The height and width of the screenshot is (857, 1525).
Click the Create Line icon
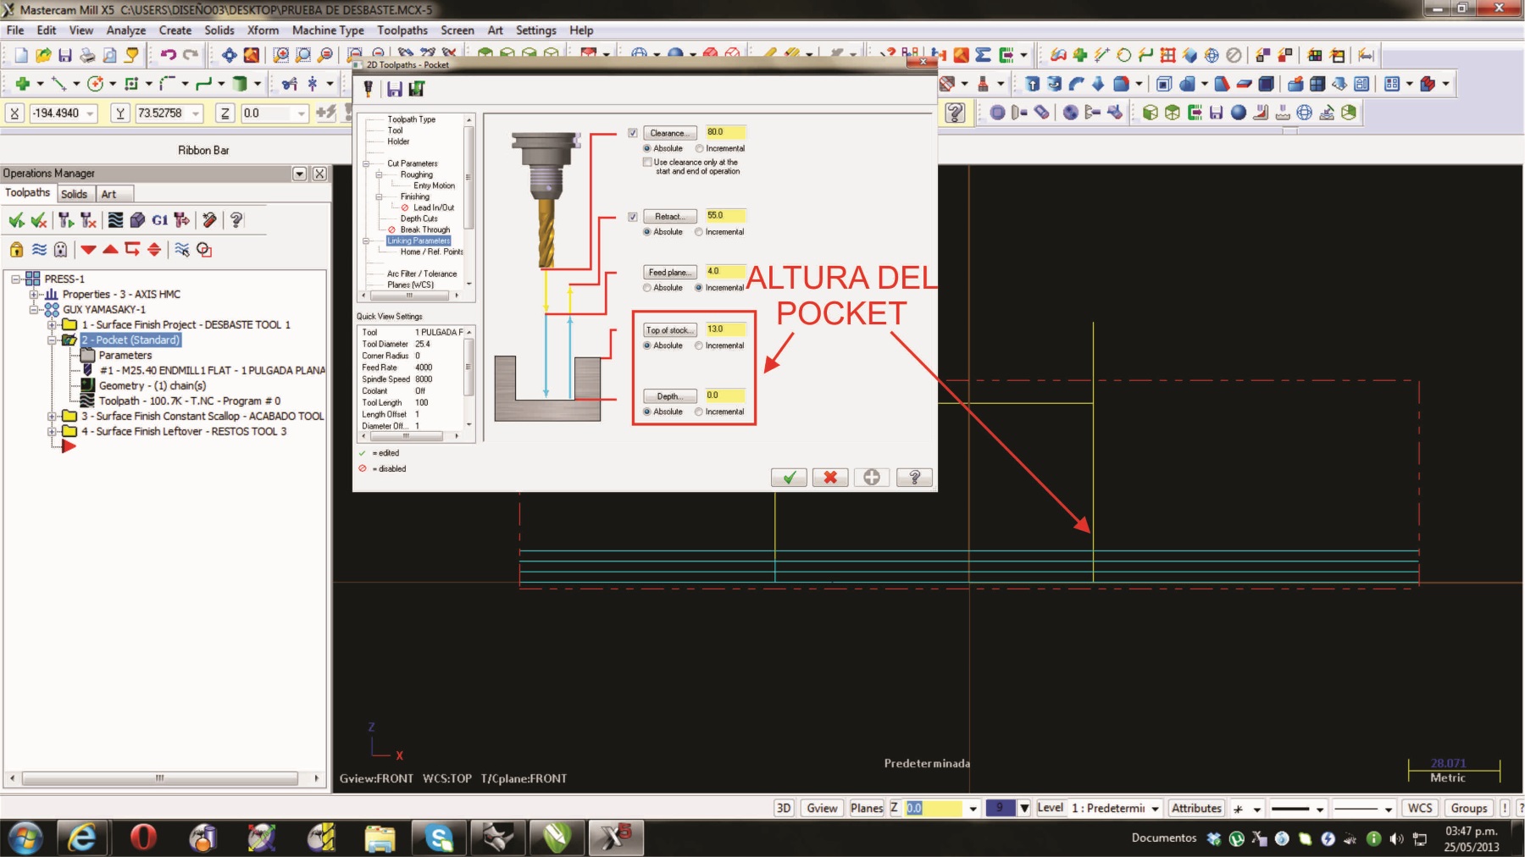[x=58, y=84]
